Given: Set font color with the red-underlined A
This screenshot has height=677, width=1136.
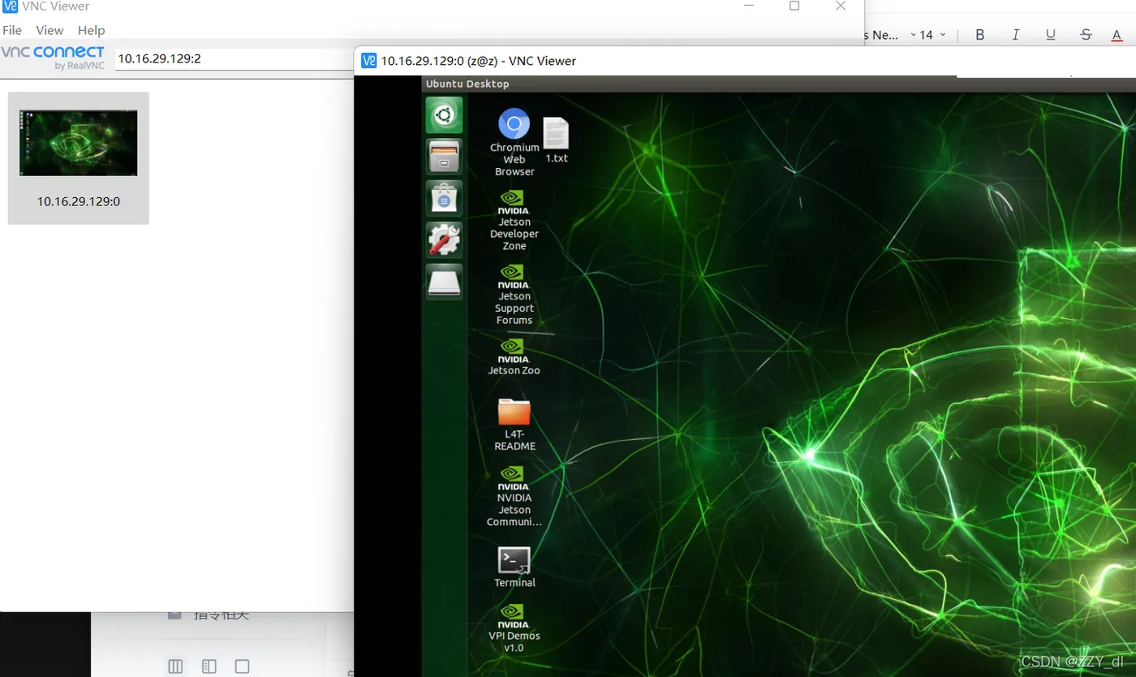Looking at the screenshot, I should (x=1117, y=35).
